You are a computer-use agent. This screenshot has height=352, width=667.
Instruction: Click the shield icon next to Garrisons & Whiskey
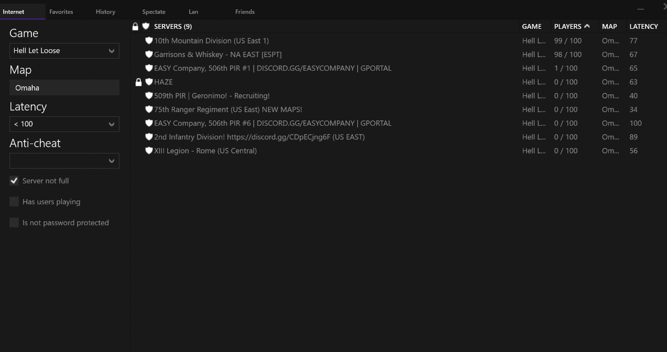pos(149,54)
